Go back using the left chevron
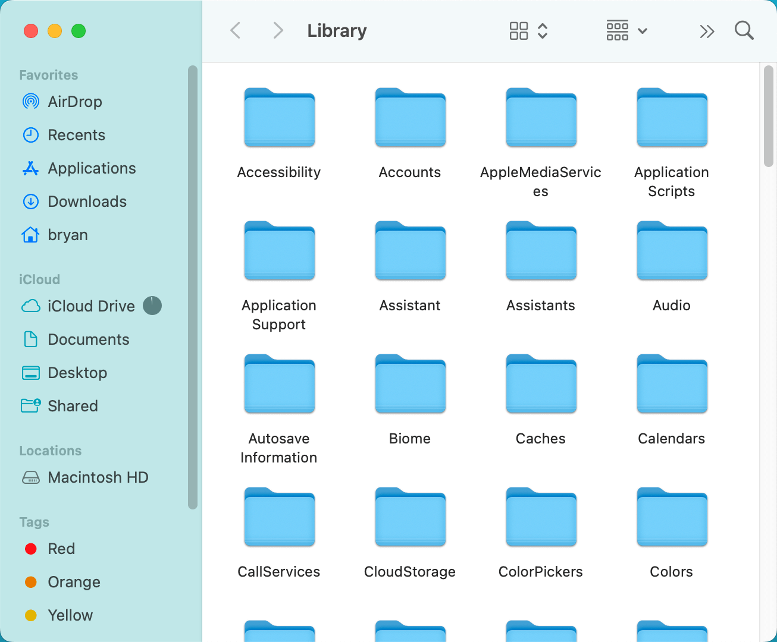 pos(236,30)
